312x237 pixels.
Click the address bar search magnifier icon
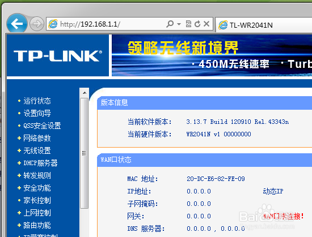click(x=170, y=24)
